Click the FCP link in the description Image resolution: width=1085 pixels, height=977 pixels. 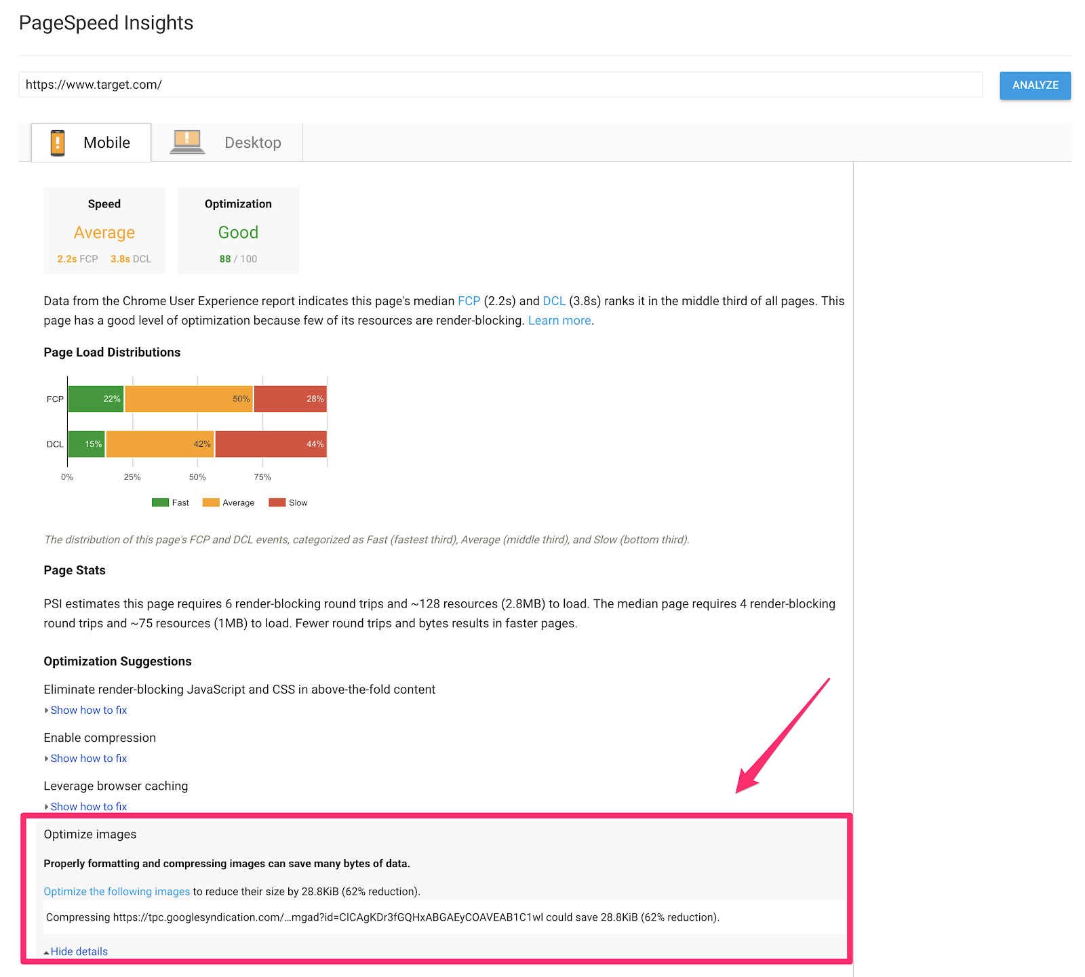[469, 301]
